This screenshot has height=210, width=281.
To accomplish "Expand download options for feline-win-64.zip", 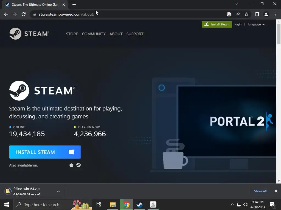I will 58,191.
